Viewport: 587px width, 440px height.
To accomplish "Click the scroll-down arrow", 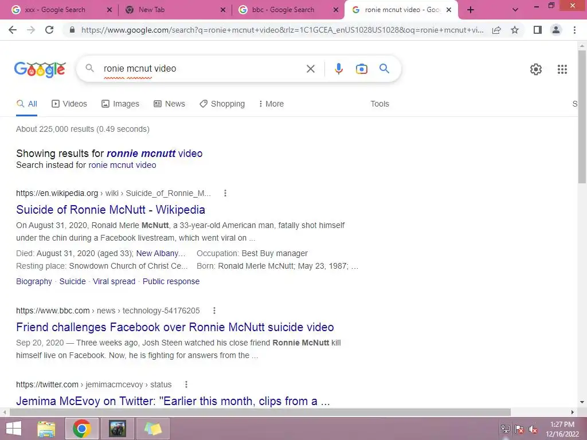I will [582, 403].
